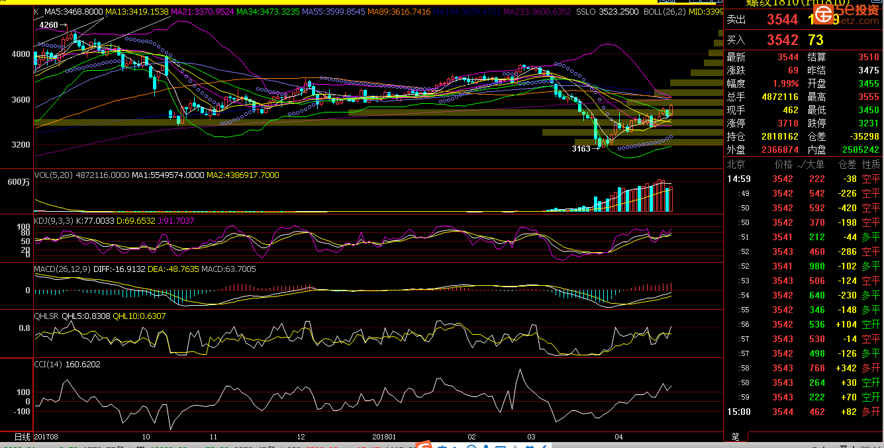Select the 跌停 limit-down price 3231
Image resolution: width=884 pixels, height=448 pixels.
(869, 123)
